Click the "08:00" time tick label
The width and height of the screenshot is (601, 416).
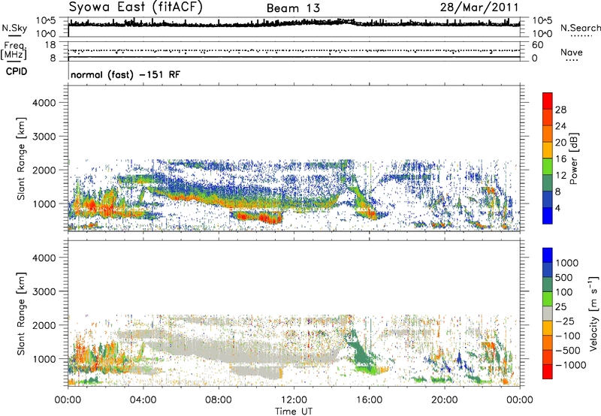pyautogui.click(x=219, y=400)
